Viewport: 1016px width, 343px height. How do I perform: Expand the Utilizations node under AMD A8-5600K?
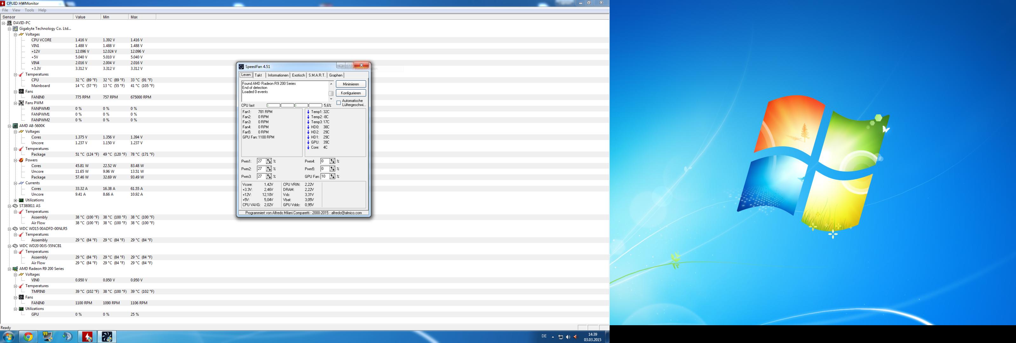point(15,200)
